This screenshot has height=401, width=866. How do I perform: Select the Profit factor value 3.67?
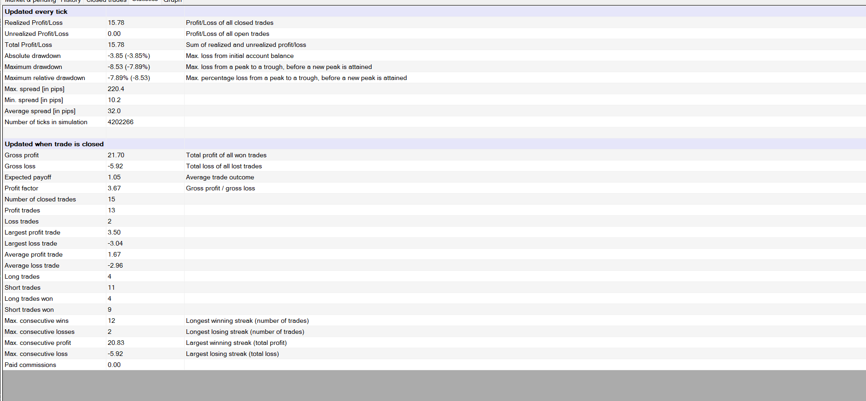(x=114, y=188)
